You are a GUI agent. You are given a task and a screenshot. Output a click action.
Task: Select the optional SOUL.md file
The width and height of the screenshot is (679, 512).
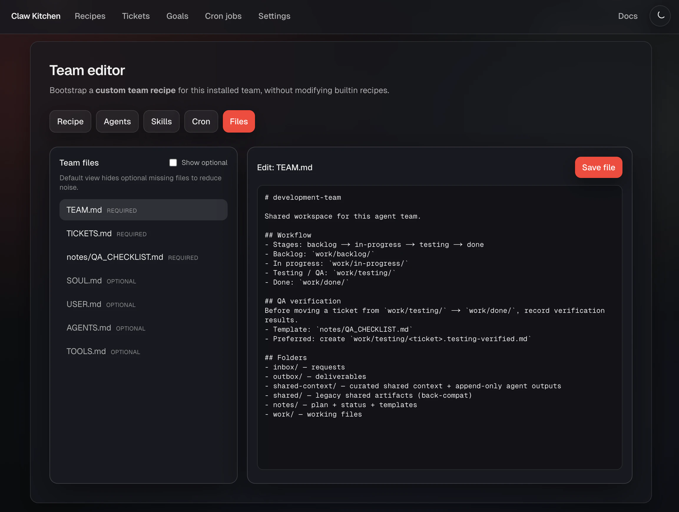pyautogui.click(x=84, y=281)
